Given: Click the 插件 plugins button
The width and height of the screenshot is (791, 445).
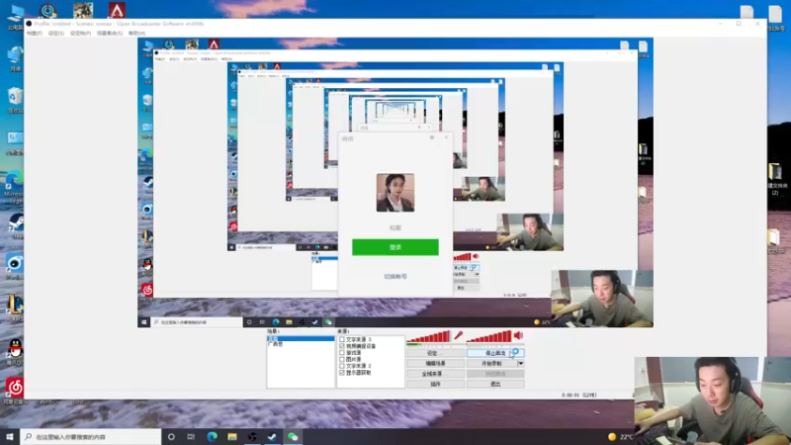Looking at the screenshot, I should coord(435,384).
